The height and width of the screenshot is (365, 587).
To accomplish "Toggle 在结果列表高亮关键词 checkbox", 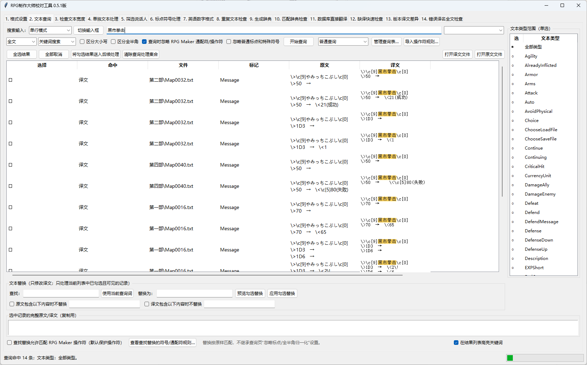I will 456,342.
